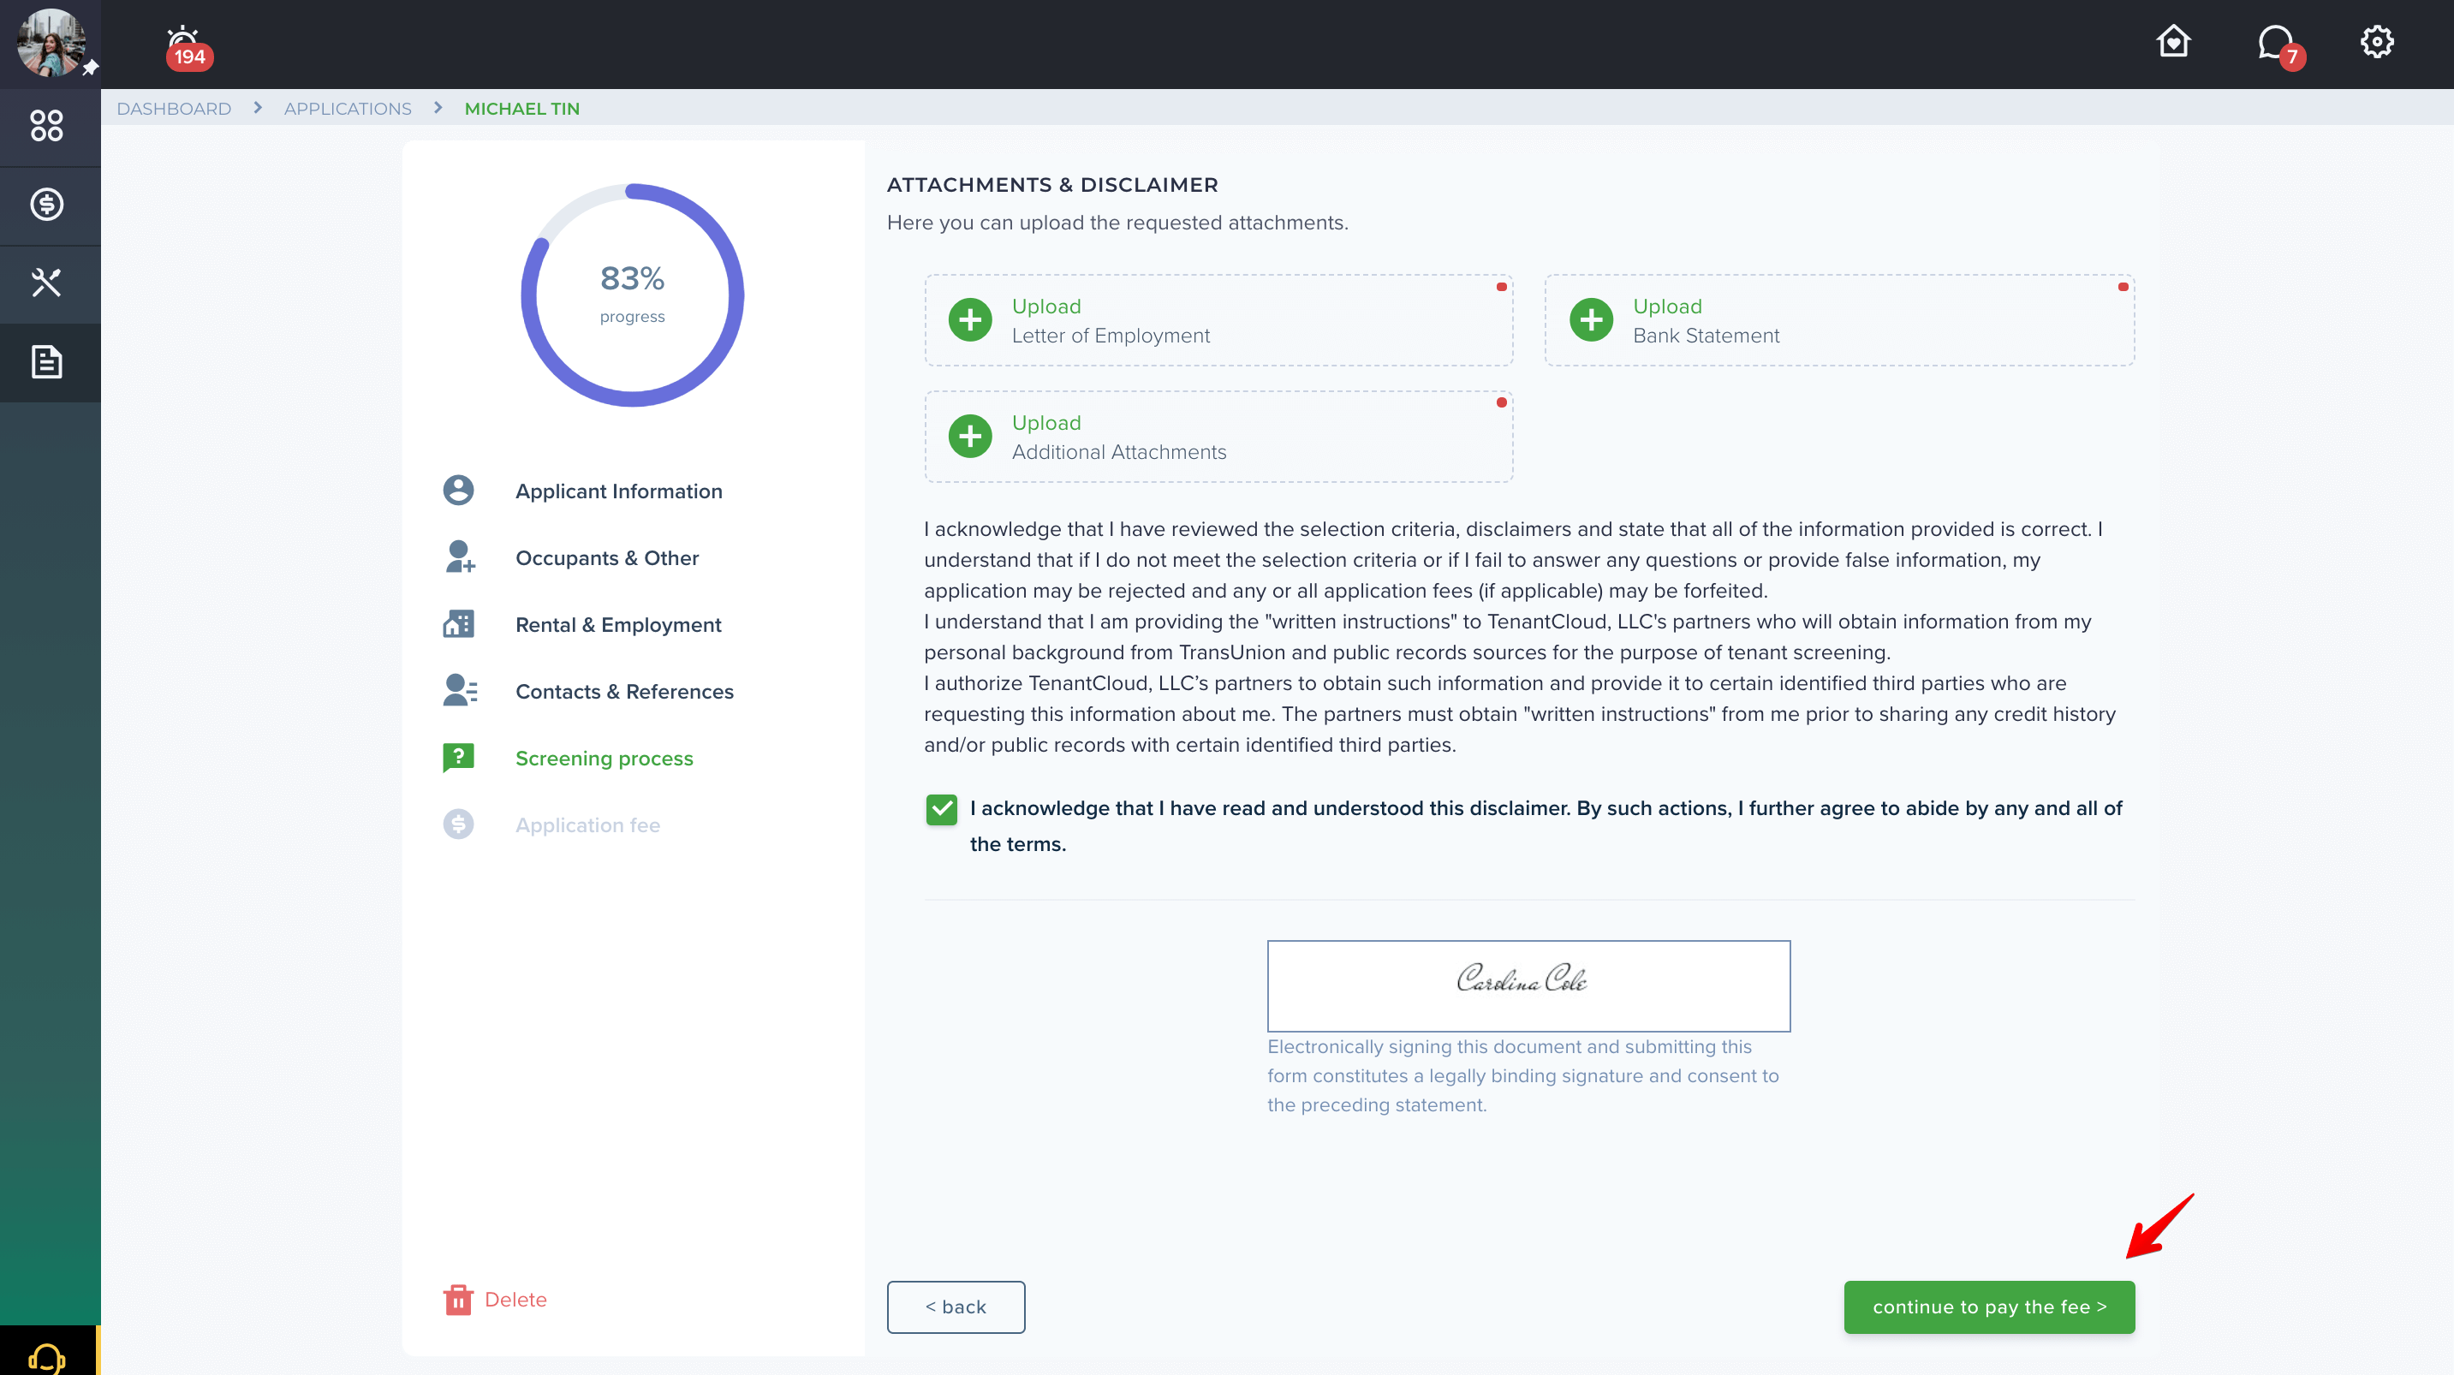Click the green plus for Bank Statement
2454x1375 pixels.
tap(1591, 320)
